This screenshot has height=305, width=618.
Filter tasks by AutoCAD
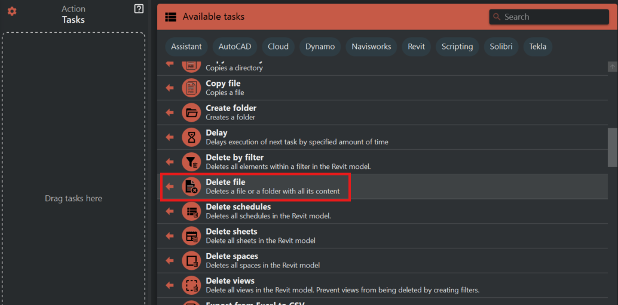(235, 47)
